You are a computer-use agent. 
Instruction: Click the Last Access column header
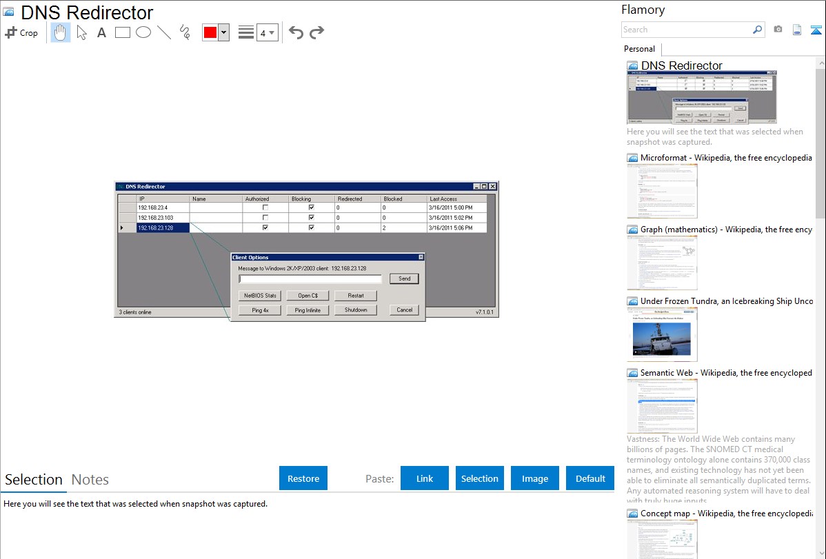click(456, 199)
